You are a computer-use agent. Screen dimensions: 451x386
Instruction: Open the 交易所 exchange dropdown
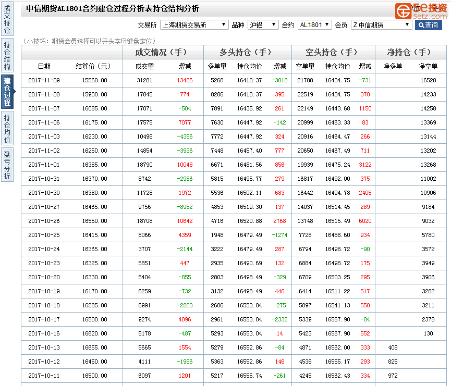[x=194, y=25]
